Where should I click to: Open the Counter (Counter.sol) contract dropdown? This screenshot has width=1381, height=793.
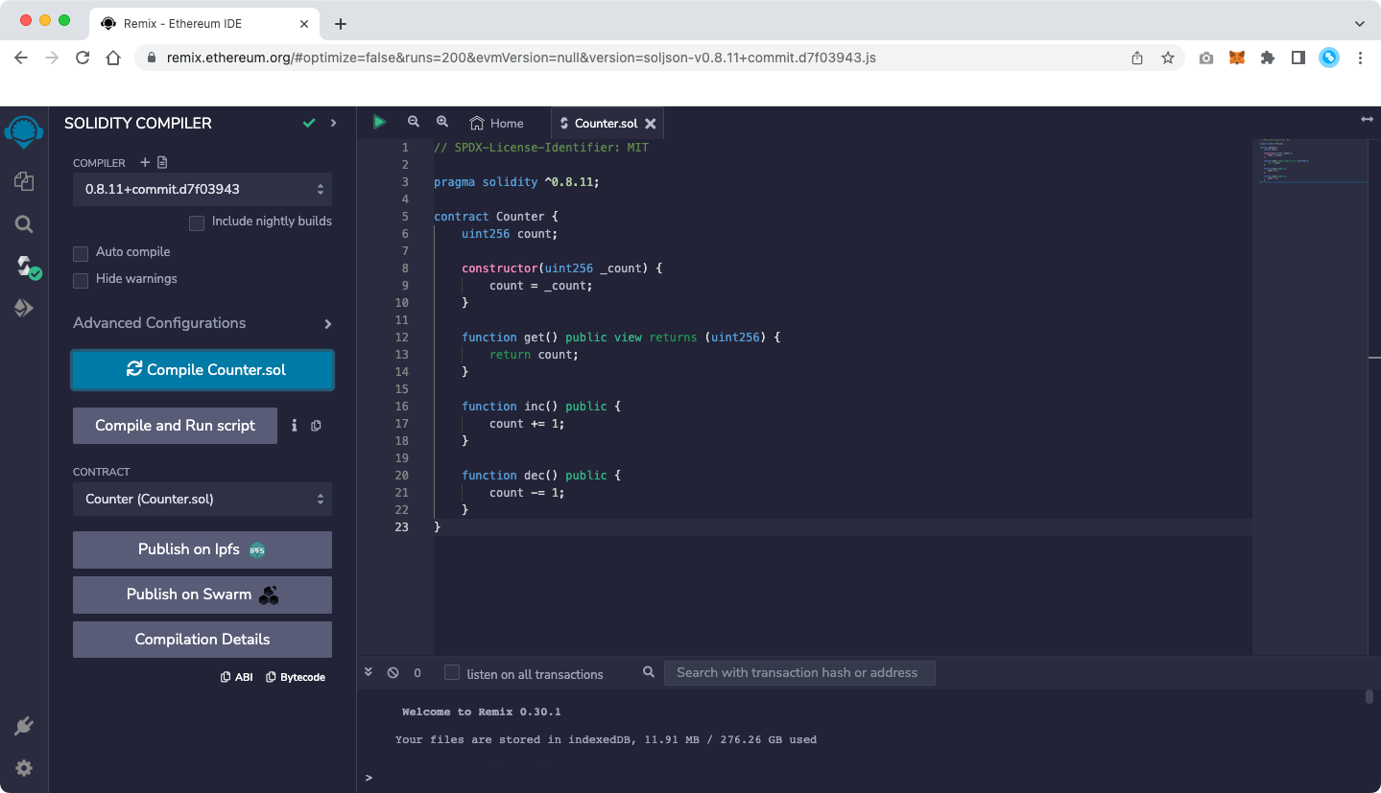tap(202, 499)
